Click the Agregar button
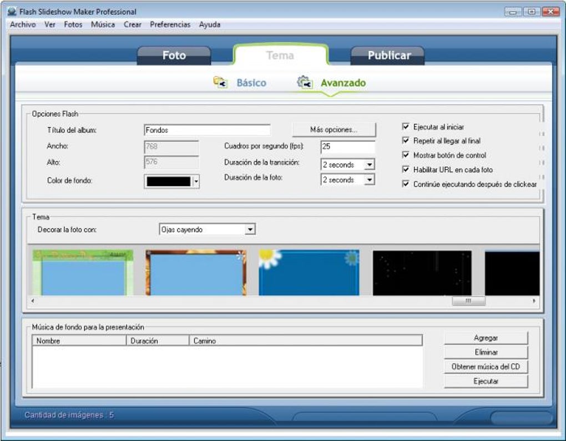 (x=486, y=337)
